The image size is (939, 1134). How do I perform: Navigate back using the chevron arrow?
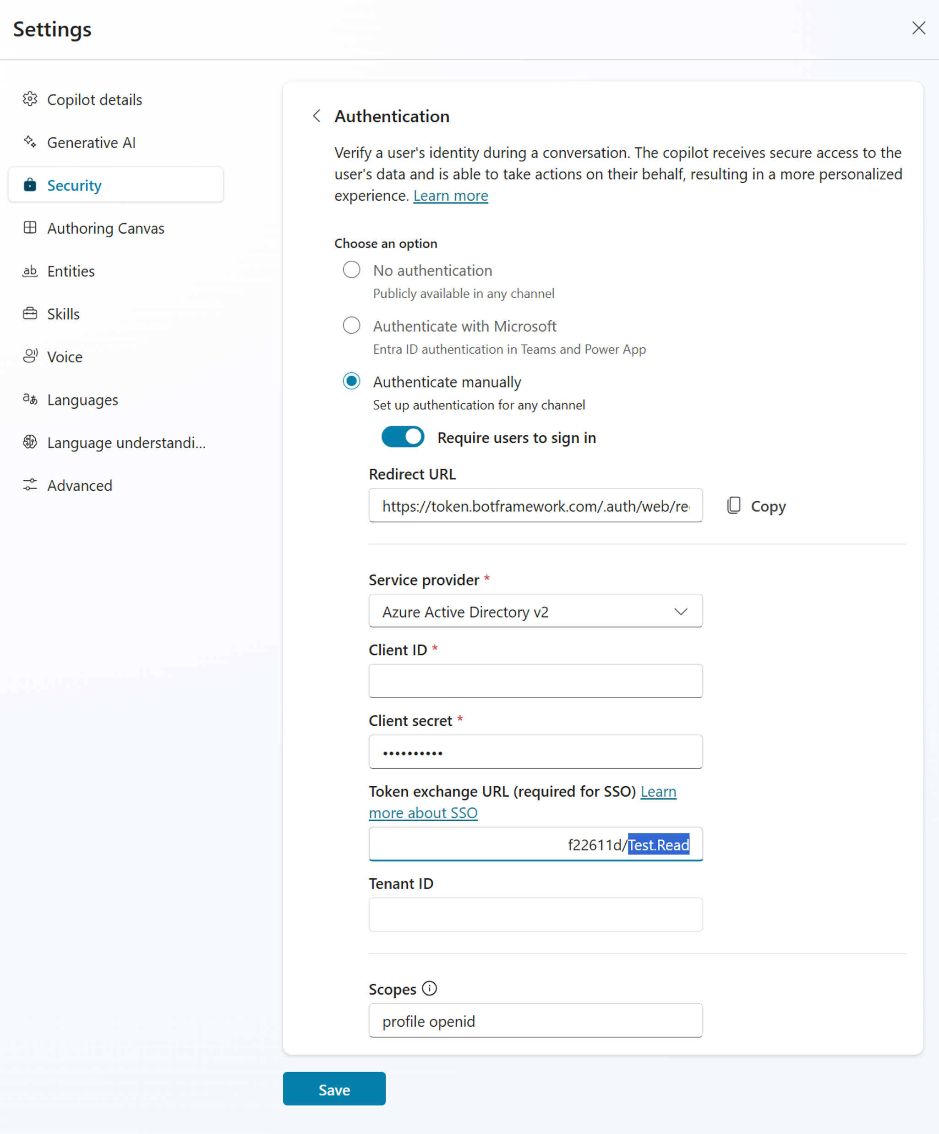(316, 116)
